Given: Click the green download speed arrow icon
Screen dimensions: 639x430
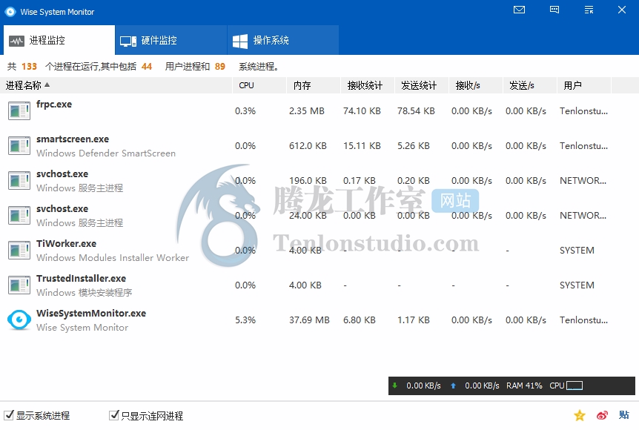Looking at the screenshot, I should click(x=394, y=386).
